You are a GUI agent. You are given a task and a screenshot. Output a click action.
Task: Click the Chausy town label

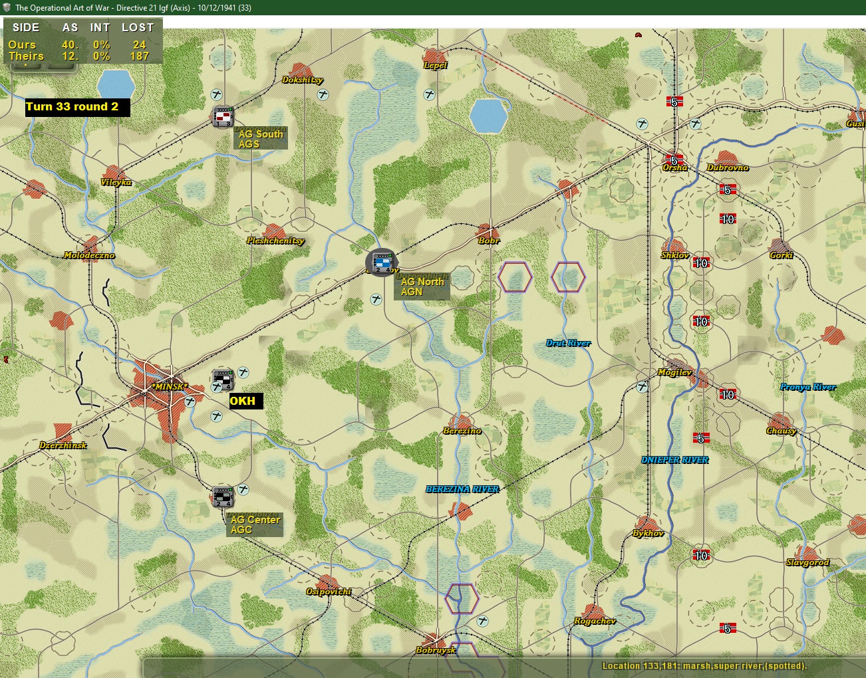click(782, 431)
